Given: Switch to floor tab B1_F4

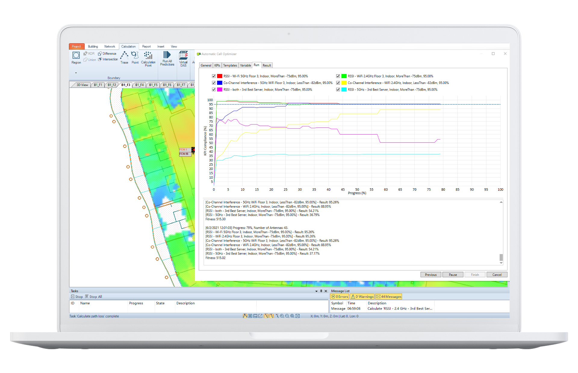Looking at the screenshot, I should point(139,85).
